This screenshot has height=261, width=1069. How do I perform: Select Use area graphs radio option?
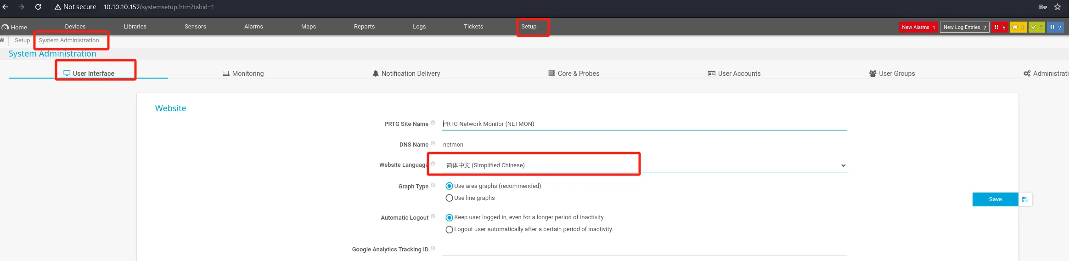pos(449,186)
